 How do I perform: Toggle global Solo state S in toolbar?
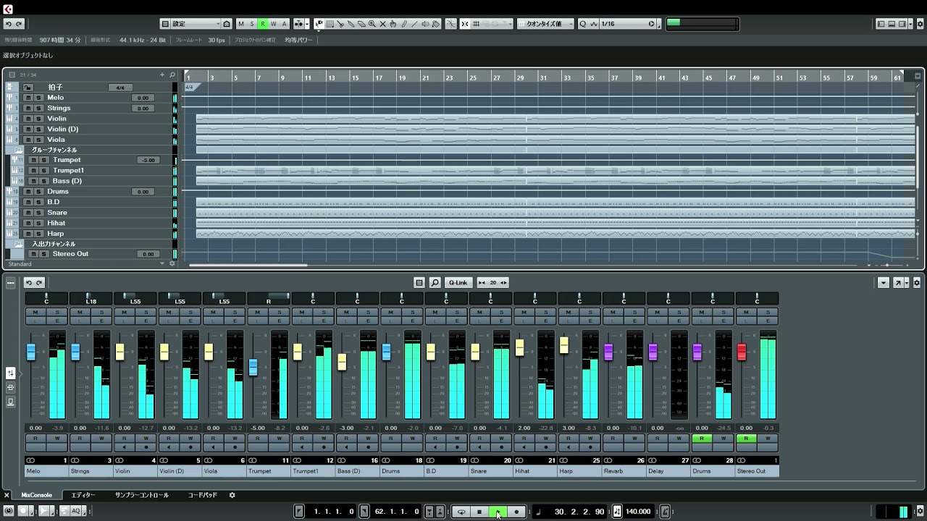(252, 24)
